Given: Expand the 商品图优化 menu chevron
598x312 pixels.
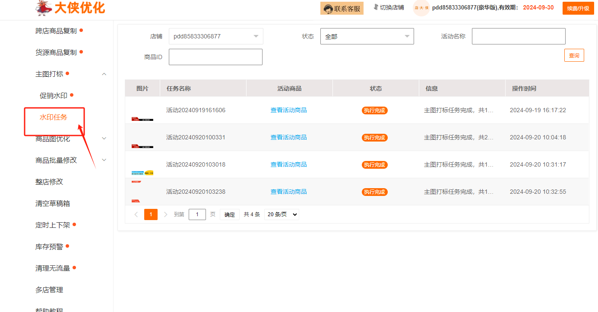Looking at the screenshot, I should (x=104, y=139).
